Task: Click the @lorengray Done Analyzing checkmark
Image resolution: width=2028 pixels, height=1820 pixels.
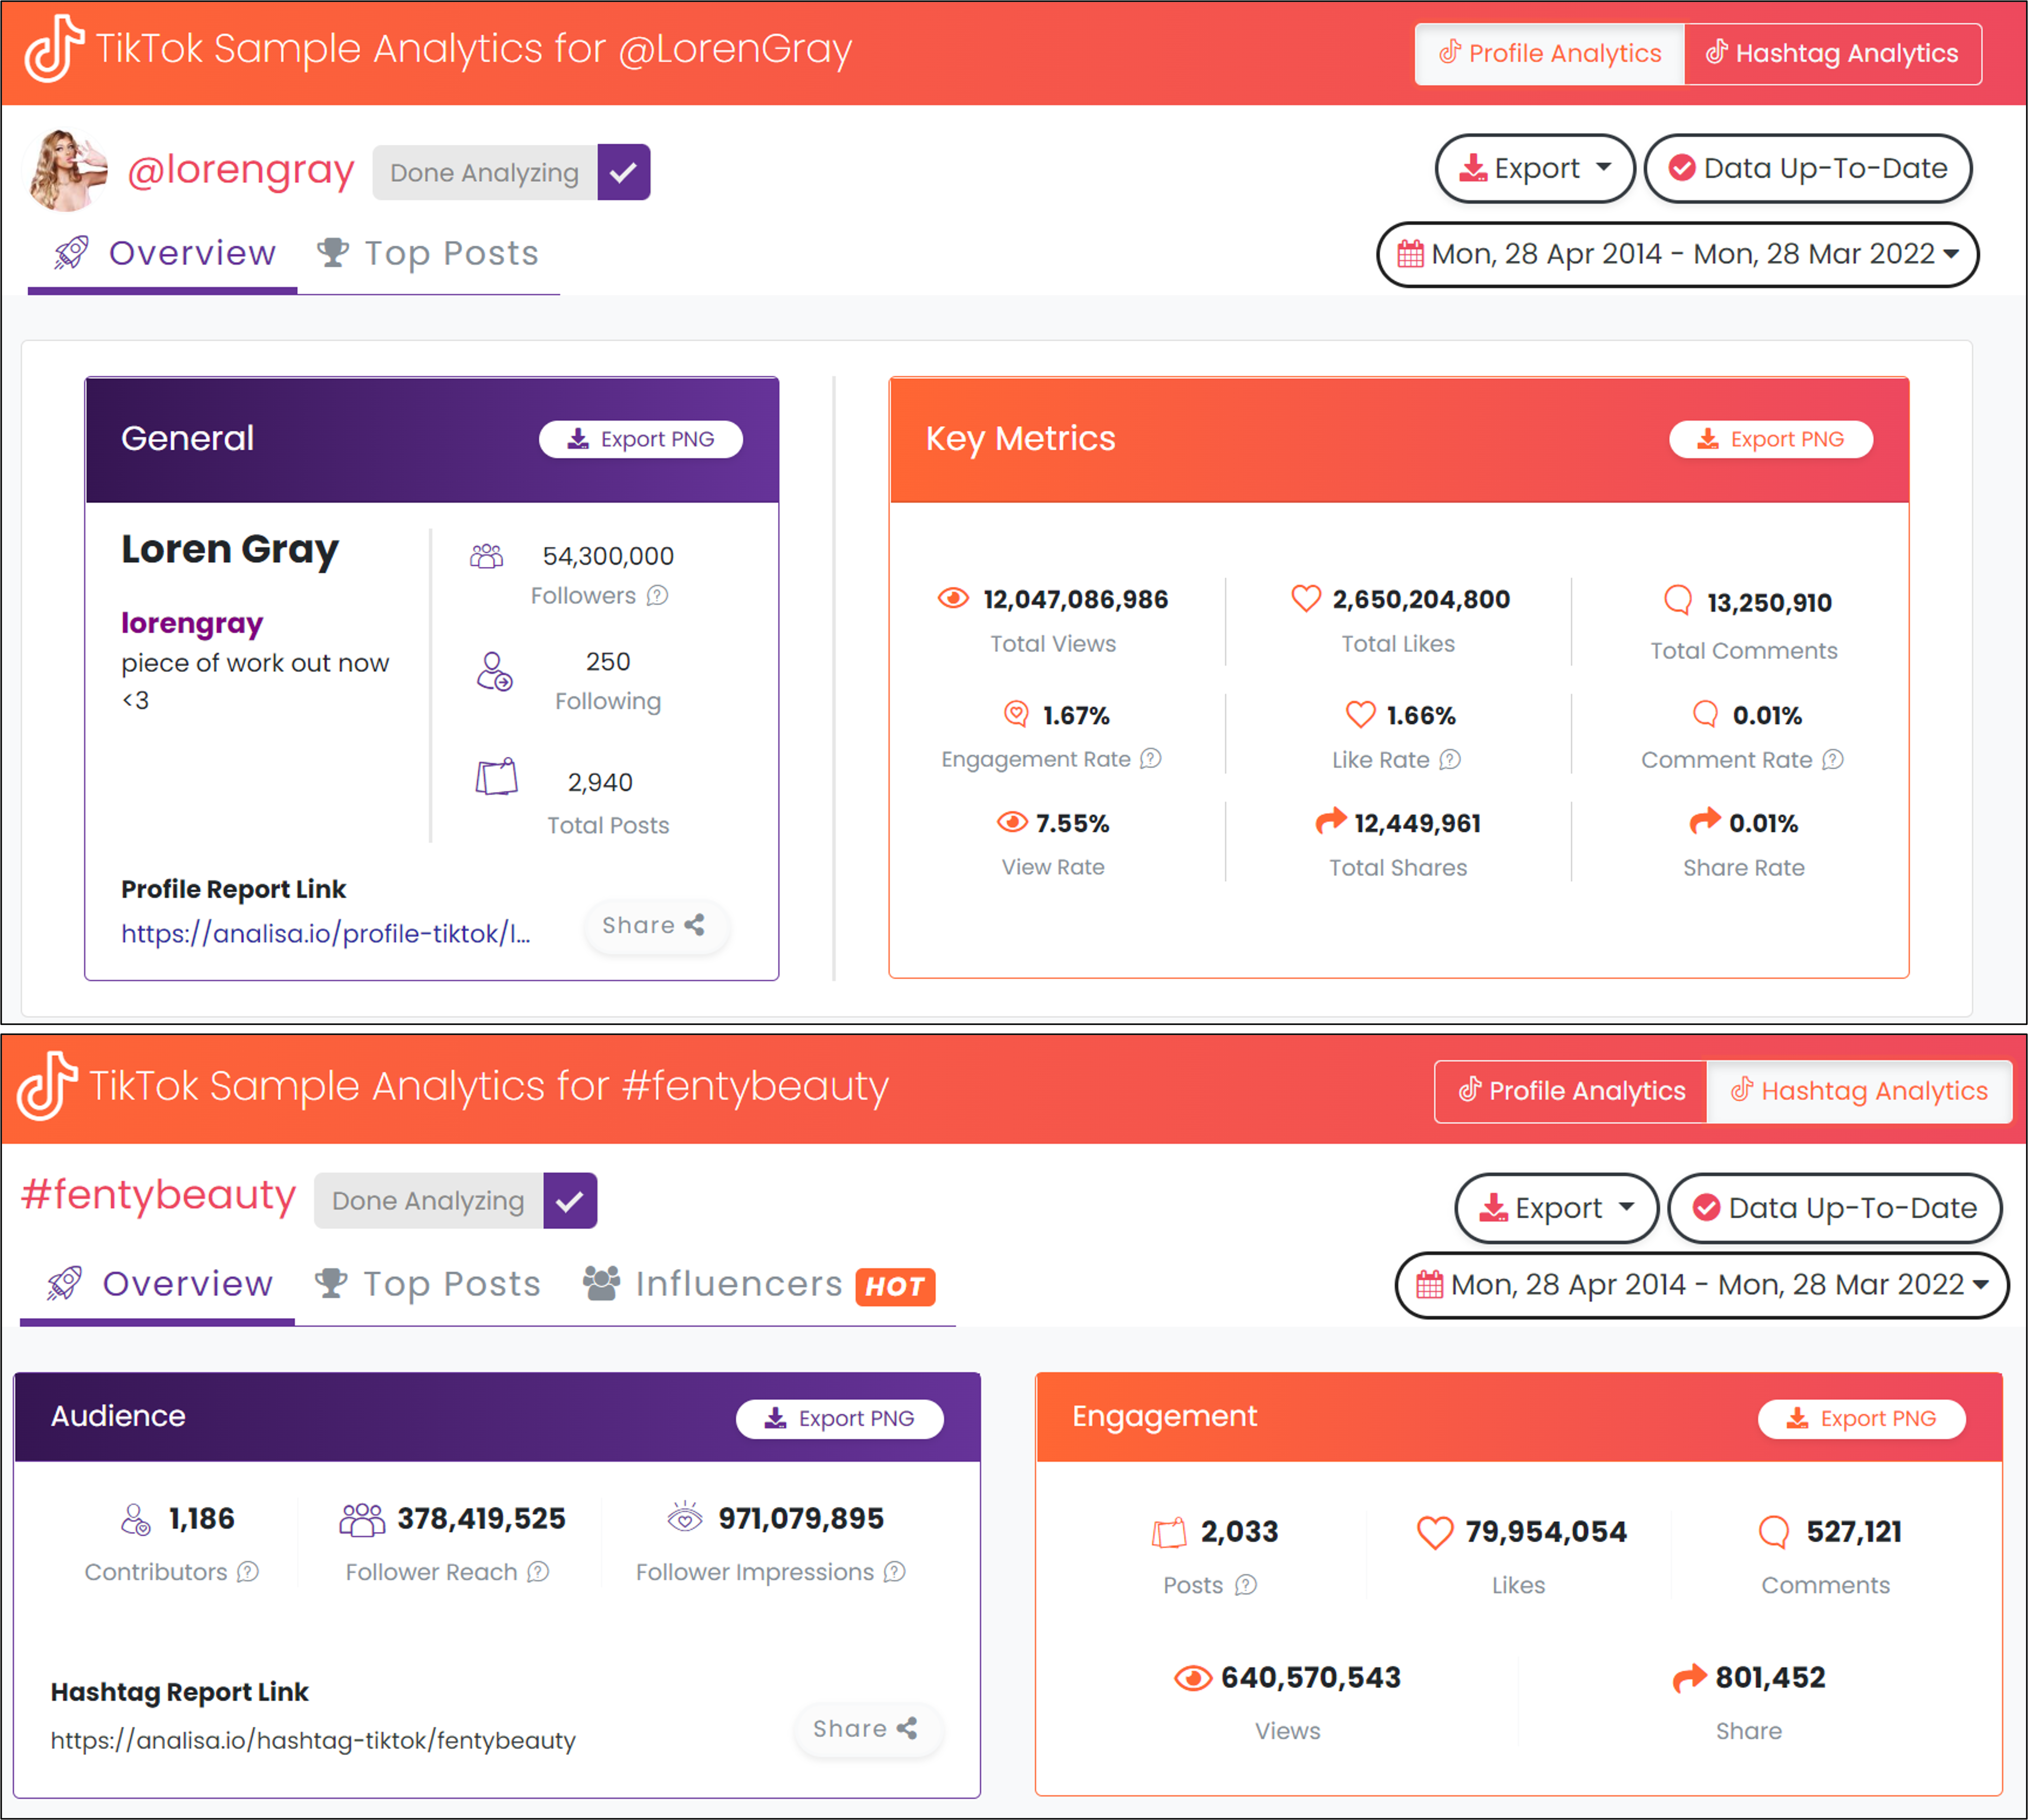Action: coord(623,172)
